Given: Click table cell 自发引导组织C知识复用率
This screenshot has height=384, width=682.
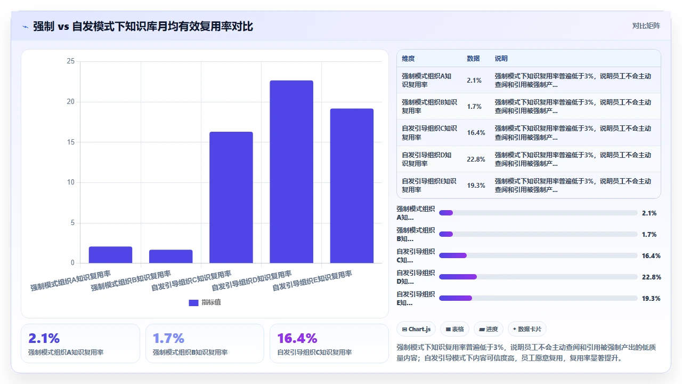Looking at the screenshot, I should pos(429,133).
